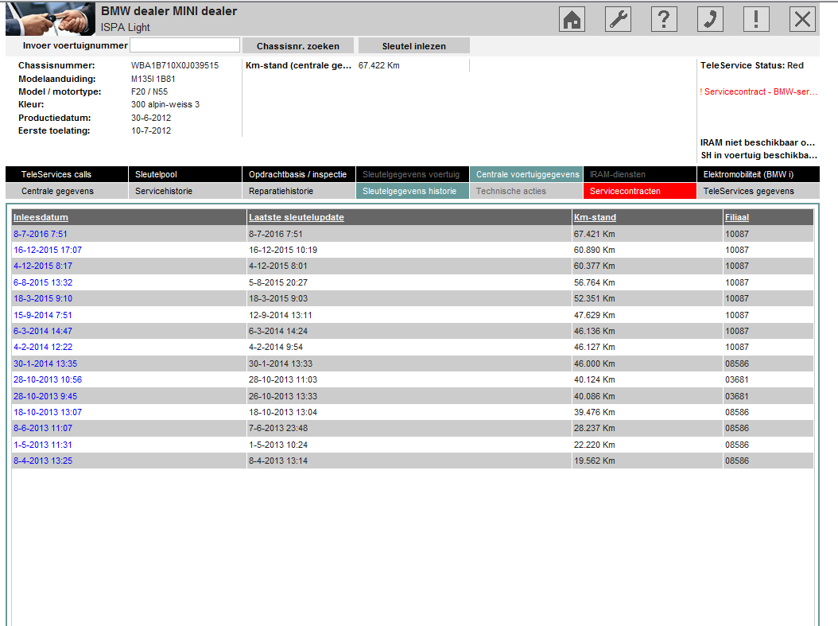This screenshot has width=838, height=626.
Task: Sort by the Km-stand column header
Action: point(595,217)
